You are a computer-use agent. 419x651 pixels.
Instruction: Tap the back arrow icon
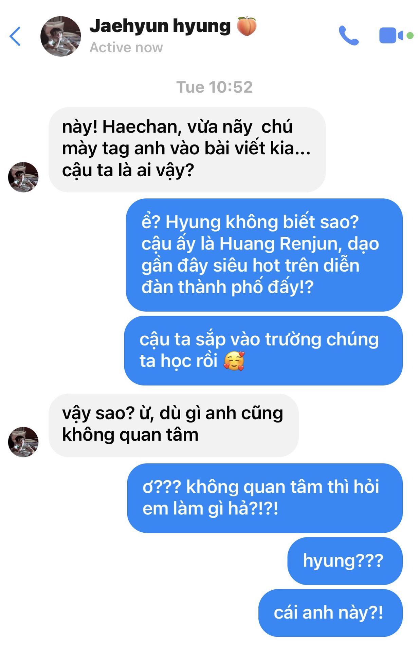pos(15,36)
